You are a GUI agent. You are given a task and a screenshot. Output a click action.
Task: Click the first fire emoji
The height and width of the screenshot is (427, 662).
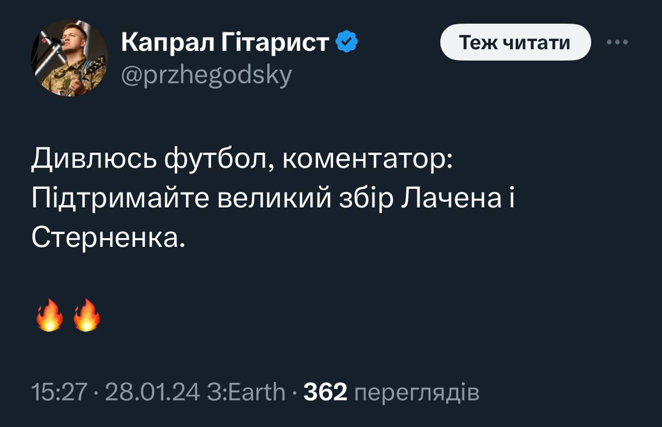tap(50, 315)
